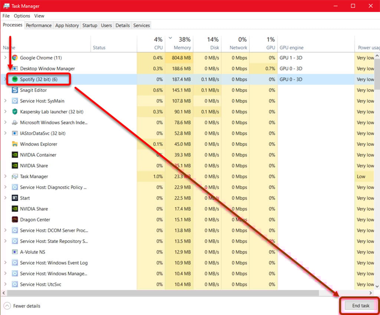This screenshot has height=315, width=380.
Task: Open the File menu
Action: coord(6,16)
